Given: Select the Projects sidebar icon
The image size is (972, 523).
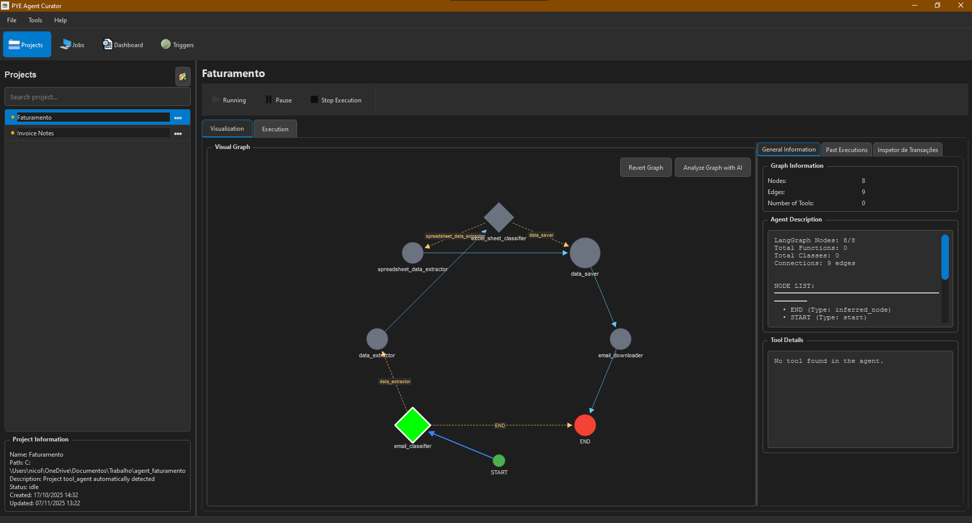Looking at the screenshot, I should pyautogui.click(x=27, y=45).
